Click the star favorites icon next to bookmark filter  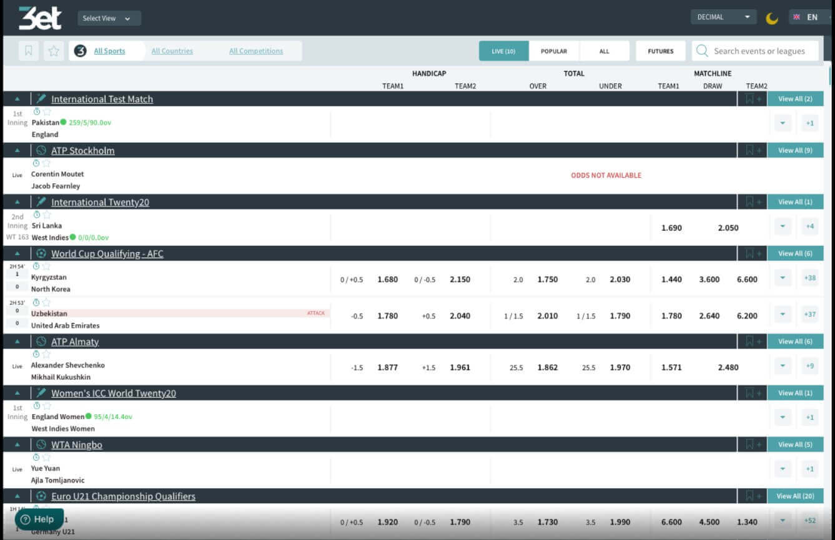54,51
